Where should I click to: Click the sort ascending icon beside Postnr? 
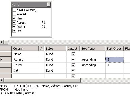(x=43, y=26)
